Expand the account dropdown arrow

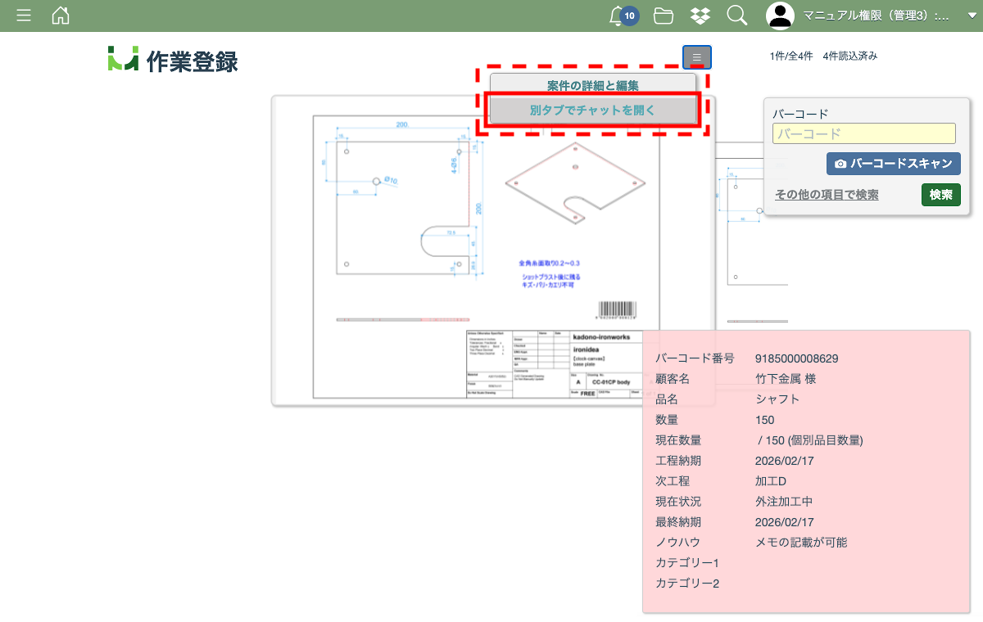tap(972, 16)
